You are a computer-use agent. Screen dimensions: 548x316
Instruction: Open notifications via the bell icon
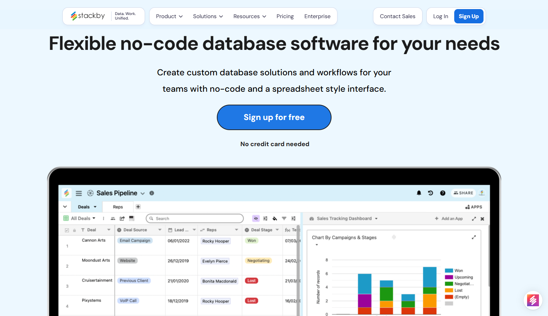point(419,193)
